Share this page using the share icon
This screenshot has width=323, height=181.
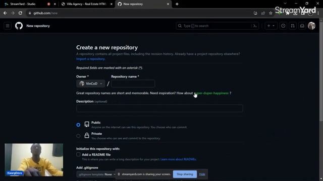263,13
